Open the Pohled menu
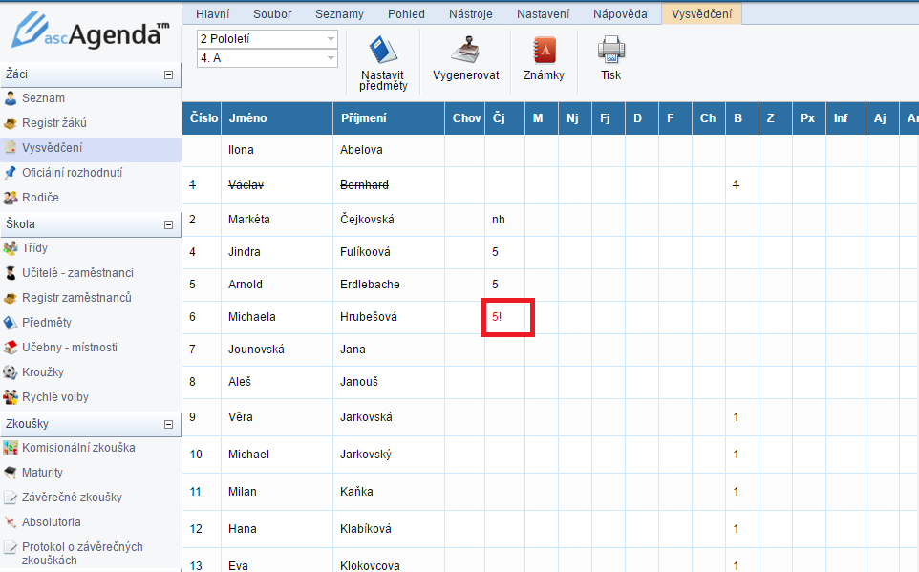Screen dimensions: 919x572 coord(406,14)
